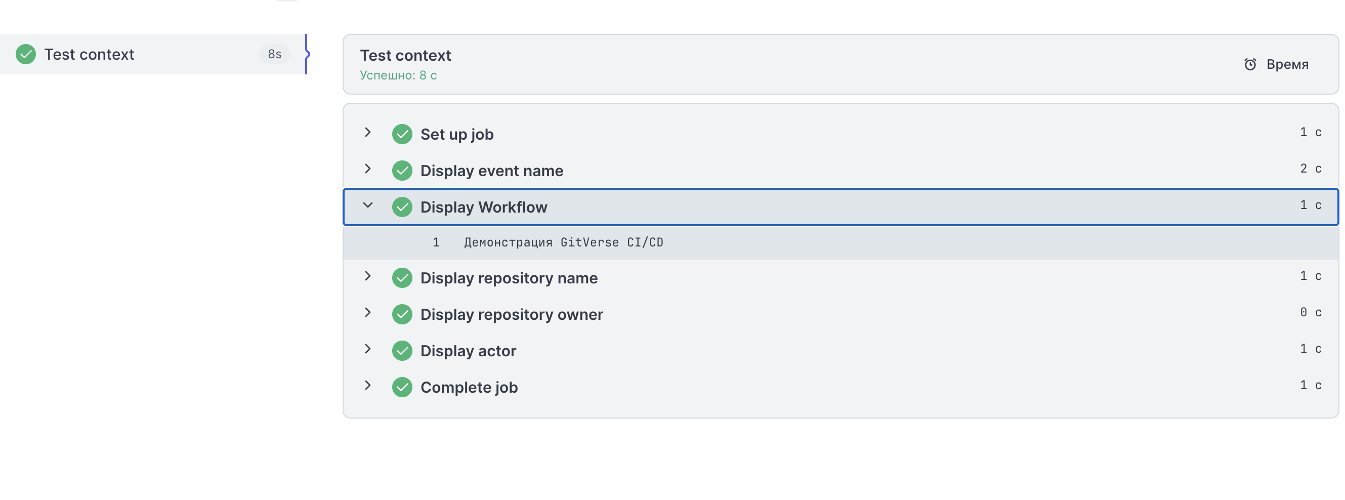Click the Display Workflow step title

click(x=483, y=207)
